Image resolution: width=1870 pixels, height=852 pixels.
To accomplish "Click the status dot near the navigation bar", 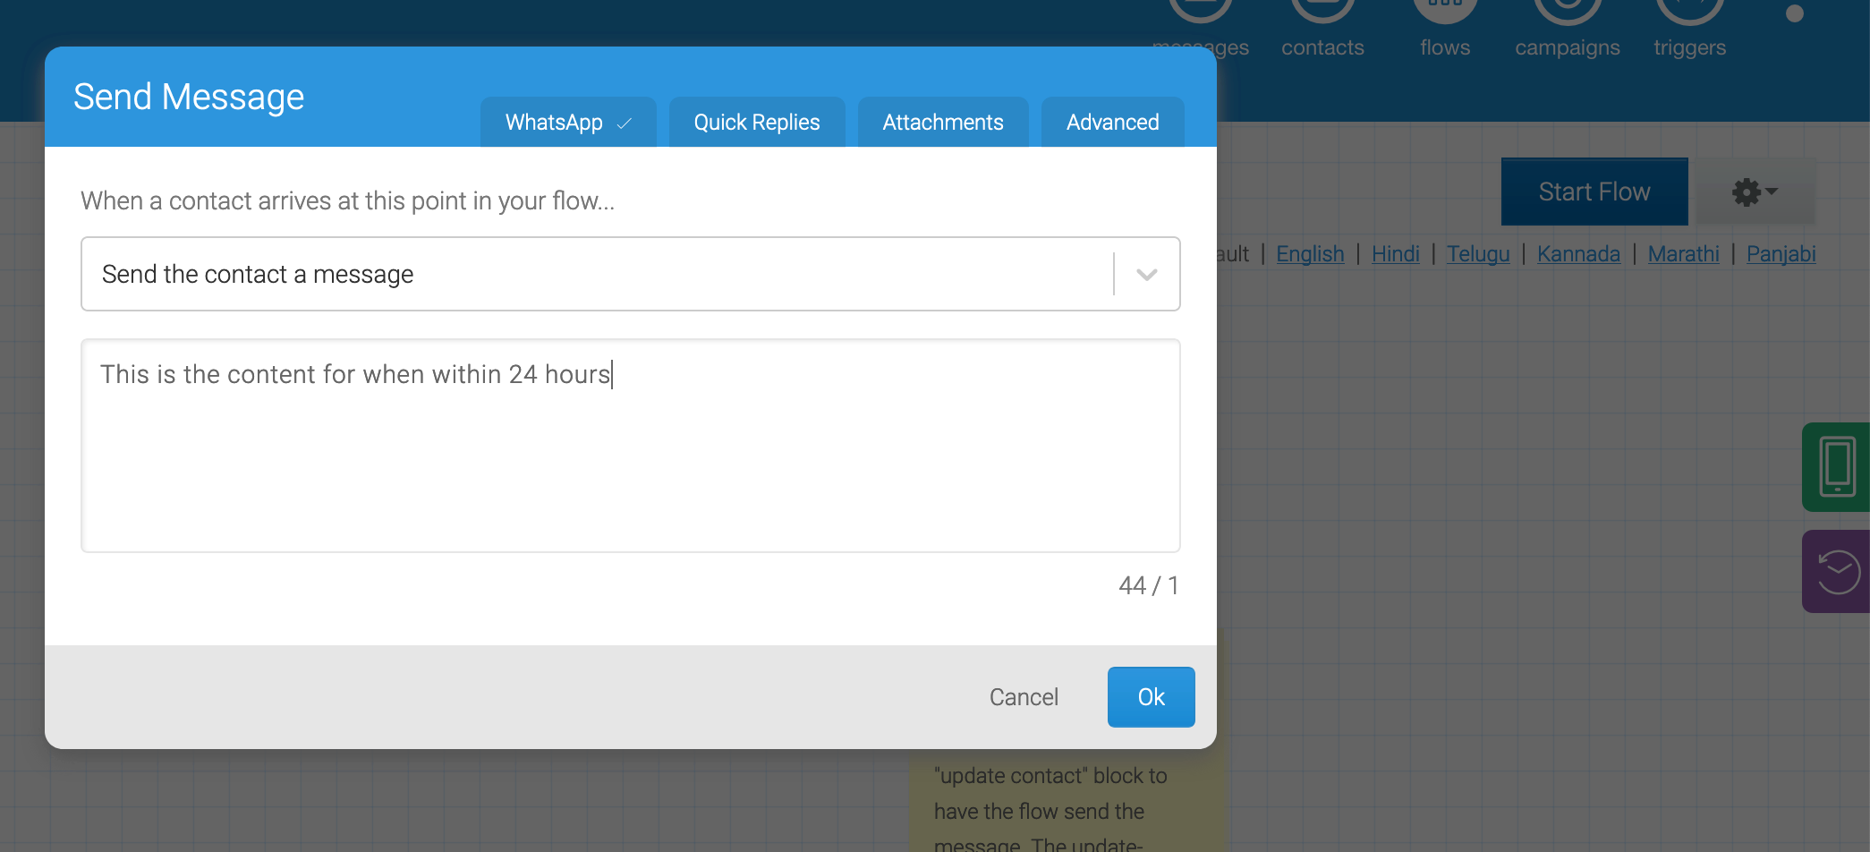I will click(x=1794, y=13).
